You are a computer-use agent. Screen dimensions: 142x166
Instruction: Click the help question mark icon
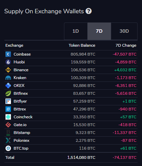89,11
